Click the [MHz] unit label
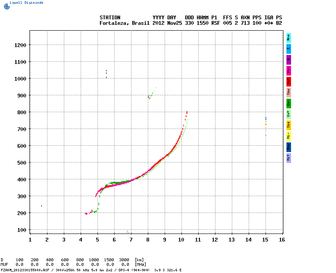Viewport: 336px width, 273px height. click(x=140, y=265)
